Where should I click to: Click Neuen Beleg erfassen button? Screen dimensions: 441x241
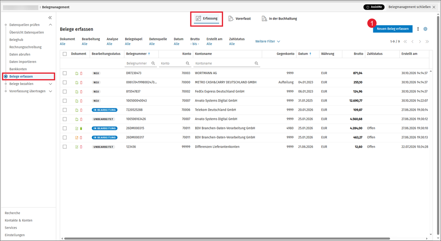tap(392, 29)
